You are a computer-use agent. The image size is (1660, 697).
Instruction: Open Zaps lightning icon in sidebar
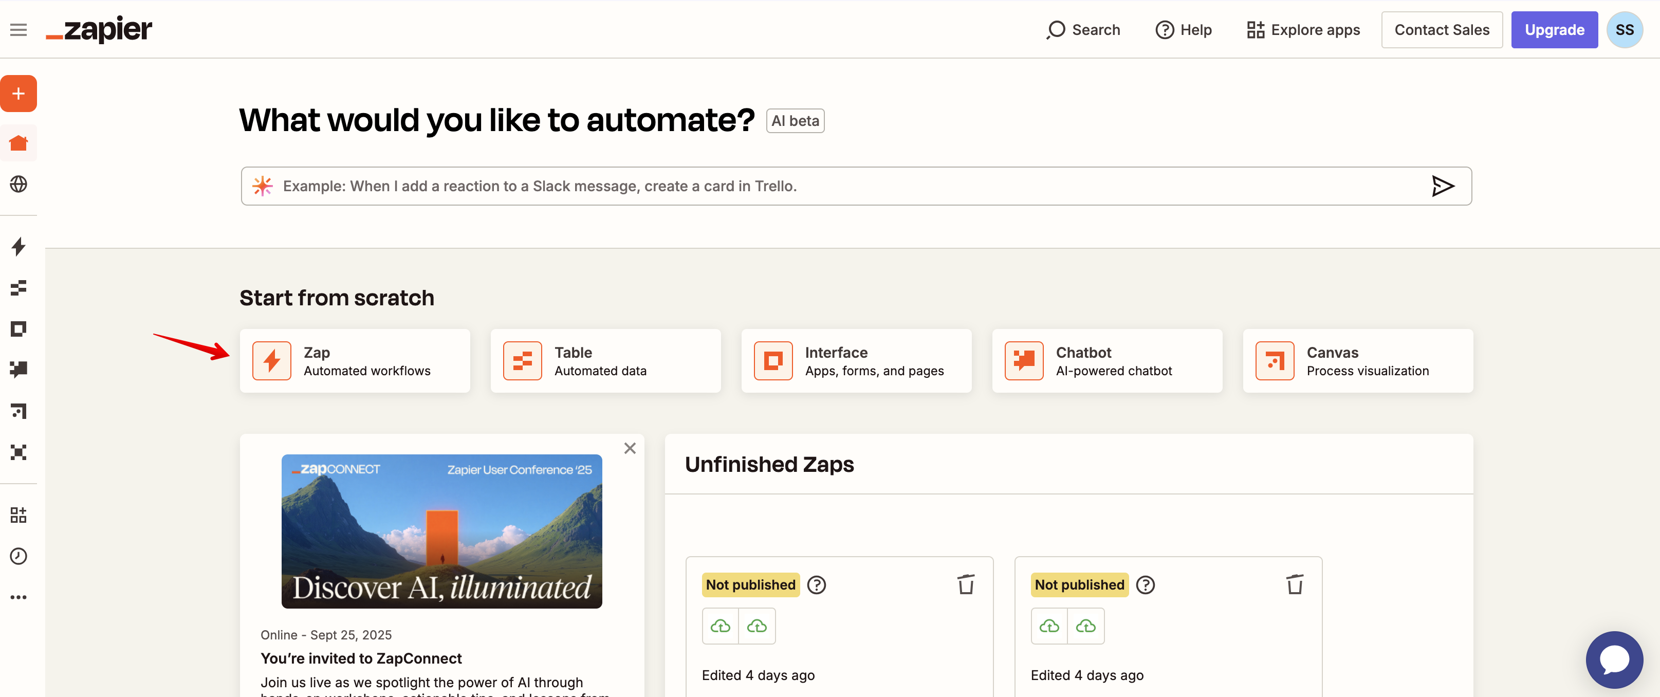[x=19, y=246]
